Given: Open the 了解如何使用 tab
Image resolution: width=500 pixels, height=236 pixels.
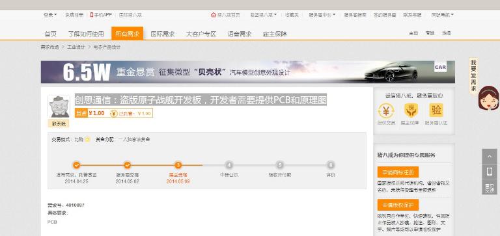Looking at the screenshot, I should [86, 34].
